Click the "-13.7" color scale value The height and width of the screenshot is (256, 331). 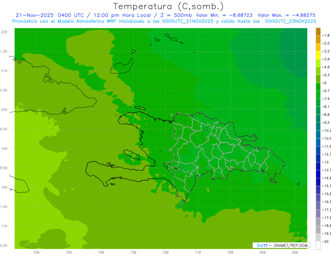pos(327,170)
